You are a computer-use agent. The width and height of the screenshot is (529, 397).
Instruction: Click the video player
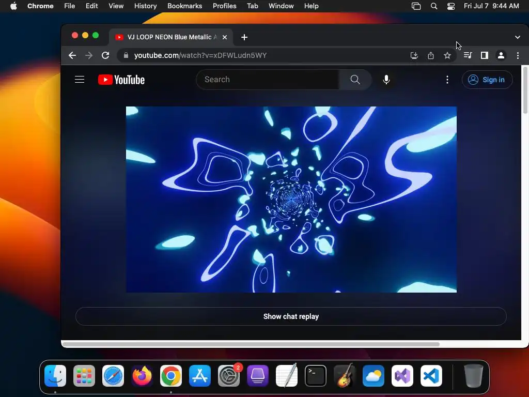point(291,200)
